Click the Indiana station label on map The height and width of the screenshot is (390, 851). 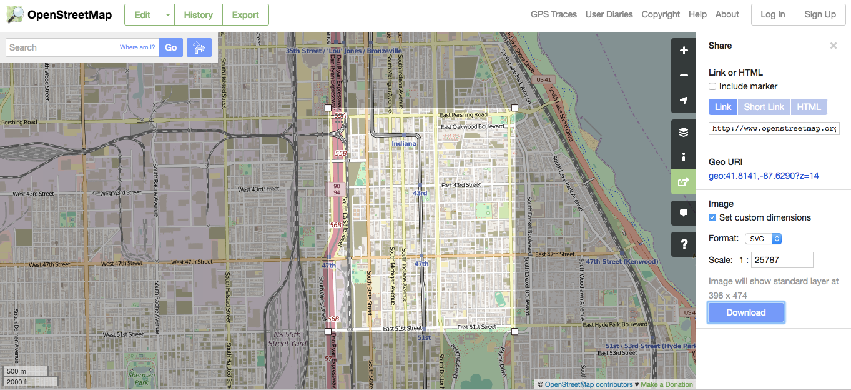coord(404,144)
